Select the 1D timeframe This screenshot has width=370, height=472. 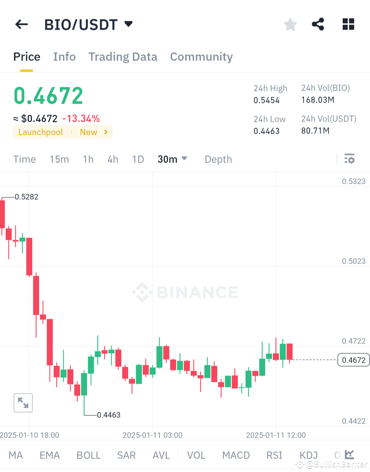pos(138,159)
